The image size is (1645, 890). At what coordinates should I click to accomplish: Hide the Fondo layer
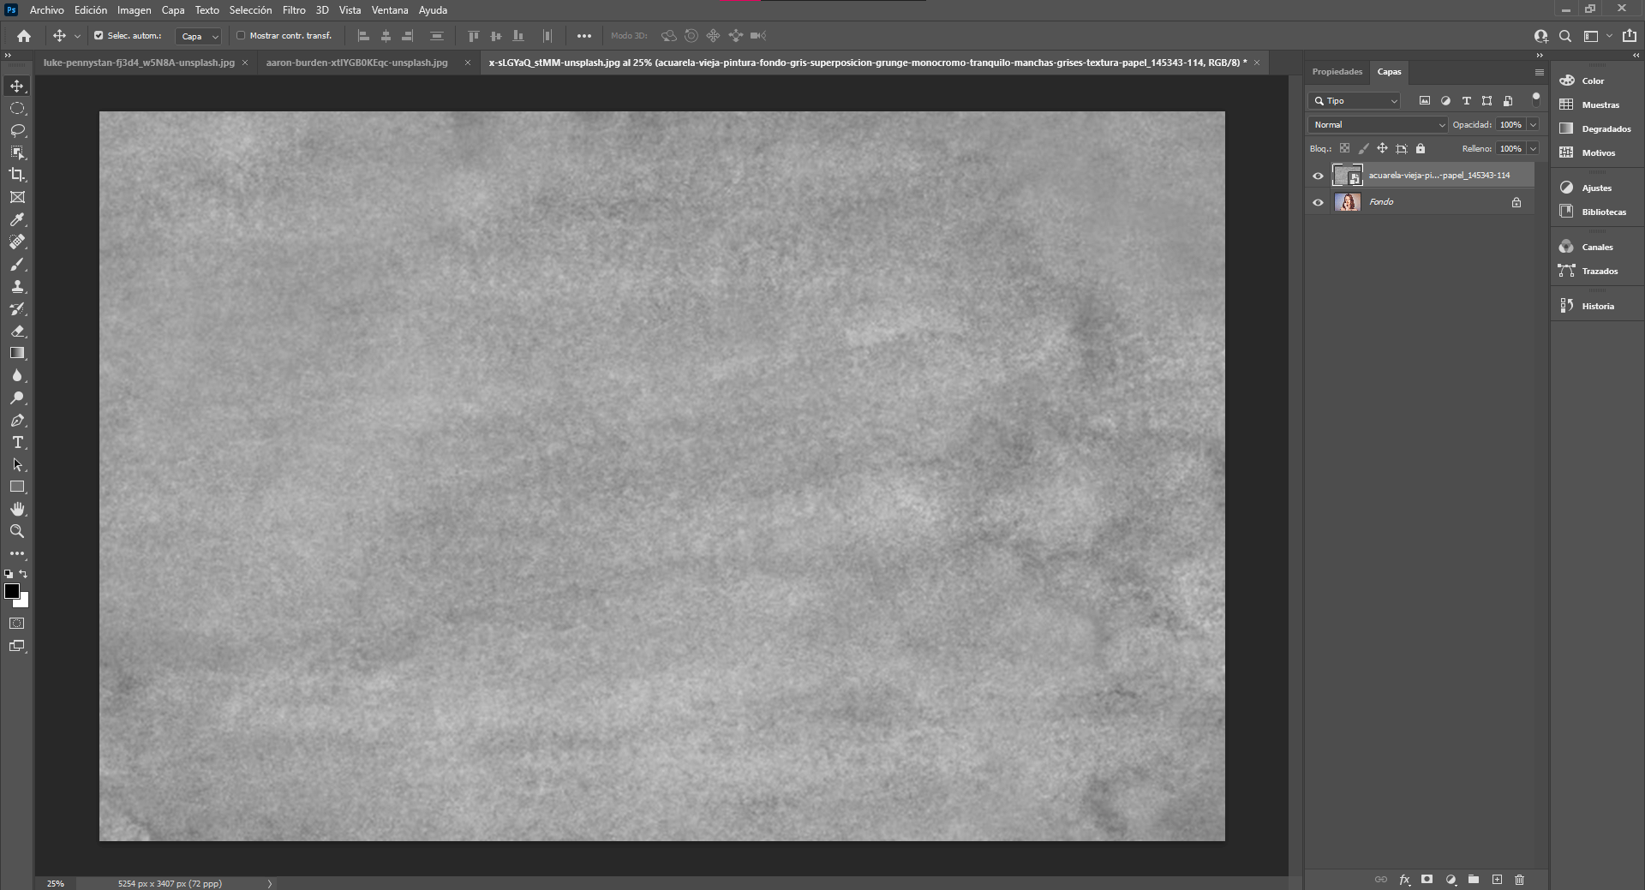1318,202
